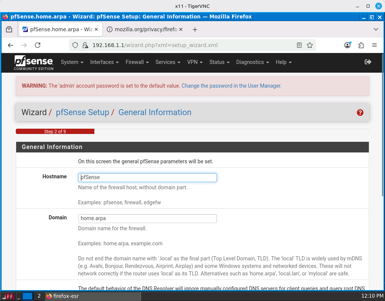Click the logout icon in navbar
This screenshot has width=385, height=301.
[368, 62]
